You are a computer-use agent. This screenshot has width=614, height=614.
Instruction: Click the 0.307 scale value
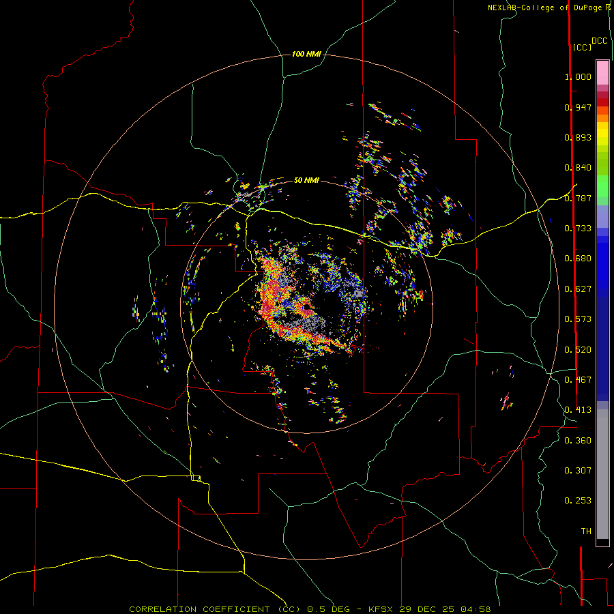click(578, 471)
